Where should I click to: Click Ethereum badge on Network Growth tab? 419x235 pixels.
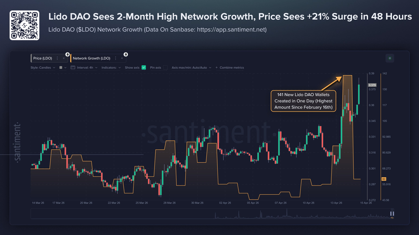tap(126, 54)
